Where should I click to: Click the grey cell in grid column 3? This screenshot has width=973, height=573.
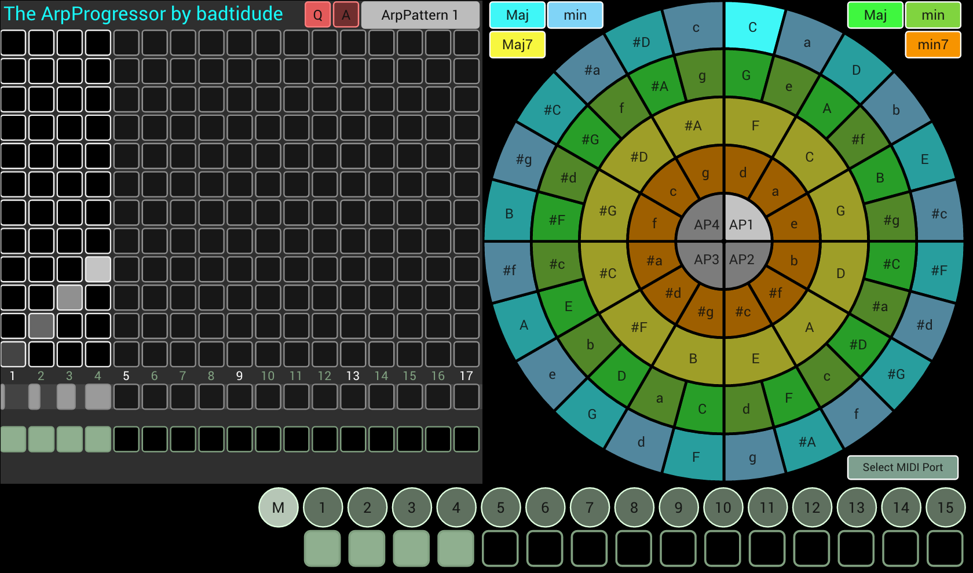(69, 298)
